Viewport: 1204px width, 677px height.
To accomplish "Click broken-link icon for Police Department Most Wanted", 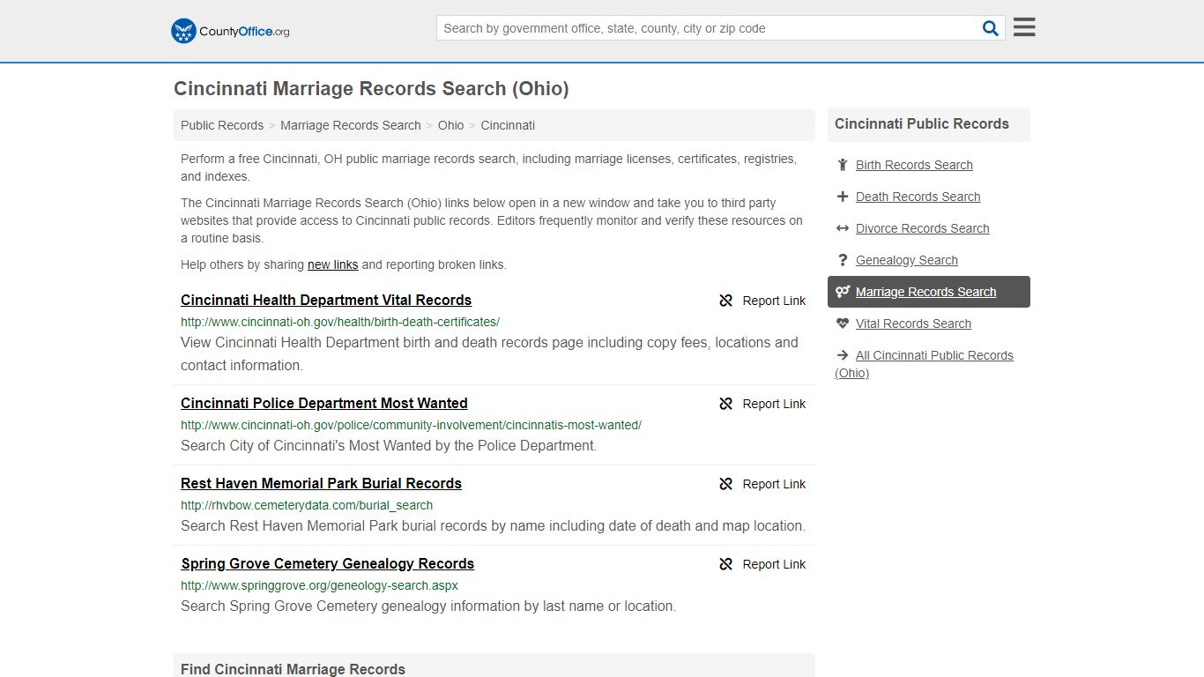I will pyautogui.click(x=726, y=404).
